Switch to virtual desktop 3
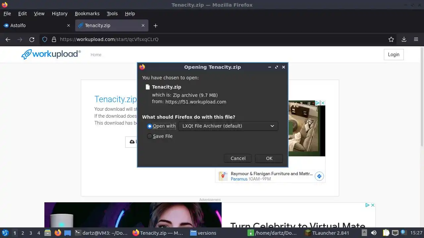Screen dimensions: 424x238 (x=30, y=233)
